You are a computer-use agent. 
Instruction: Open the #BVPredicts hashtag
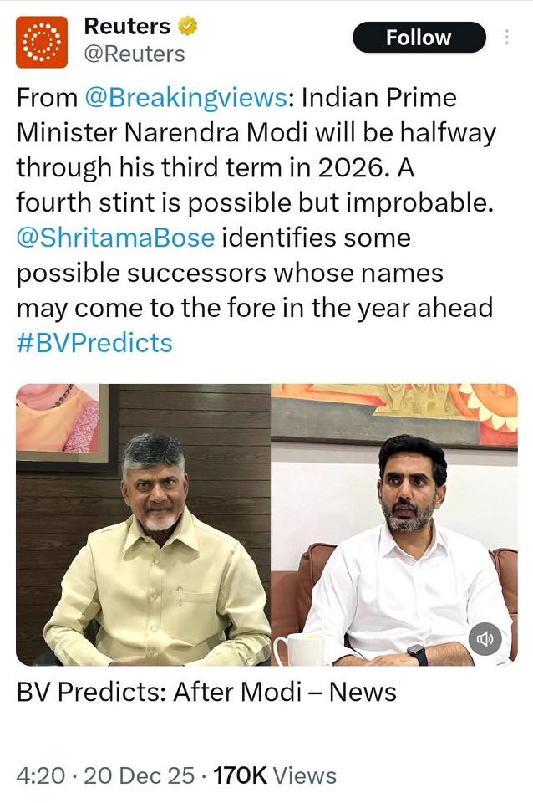pos(94,343)
